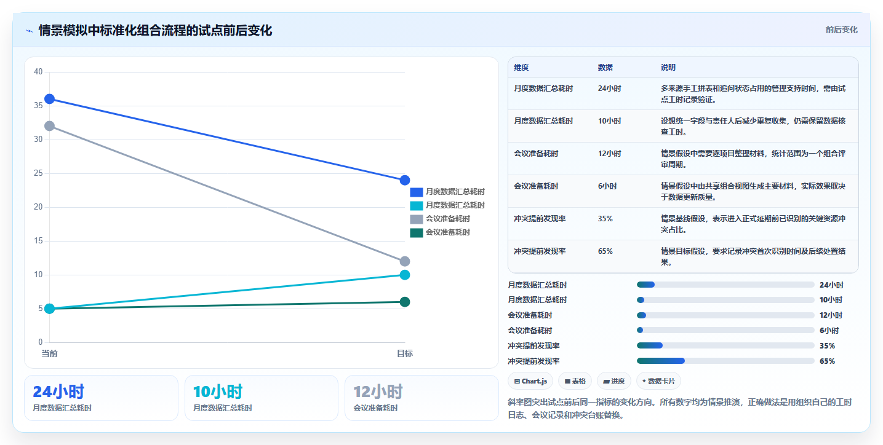Image resolution: width=883 pixels, height=445 pixels.
Task: Click the 目标 x-axis label
Action: point(405,353)
